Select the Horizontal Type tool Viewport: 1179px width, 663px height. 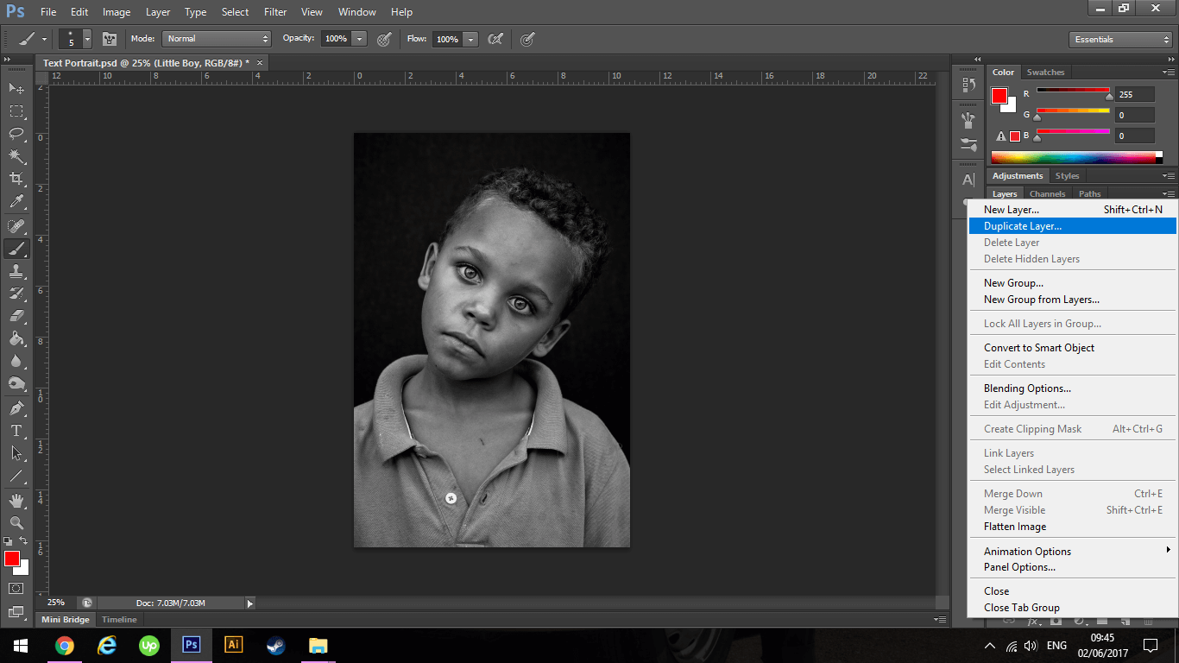coord(16,431)
